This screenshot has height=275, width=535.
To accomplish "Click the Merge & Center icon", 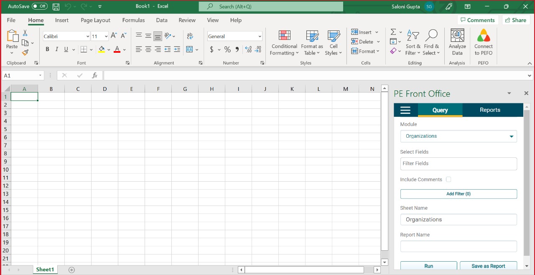I will point(189,49).
